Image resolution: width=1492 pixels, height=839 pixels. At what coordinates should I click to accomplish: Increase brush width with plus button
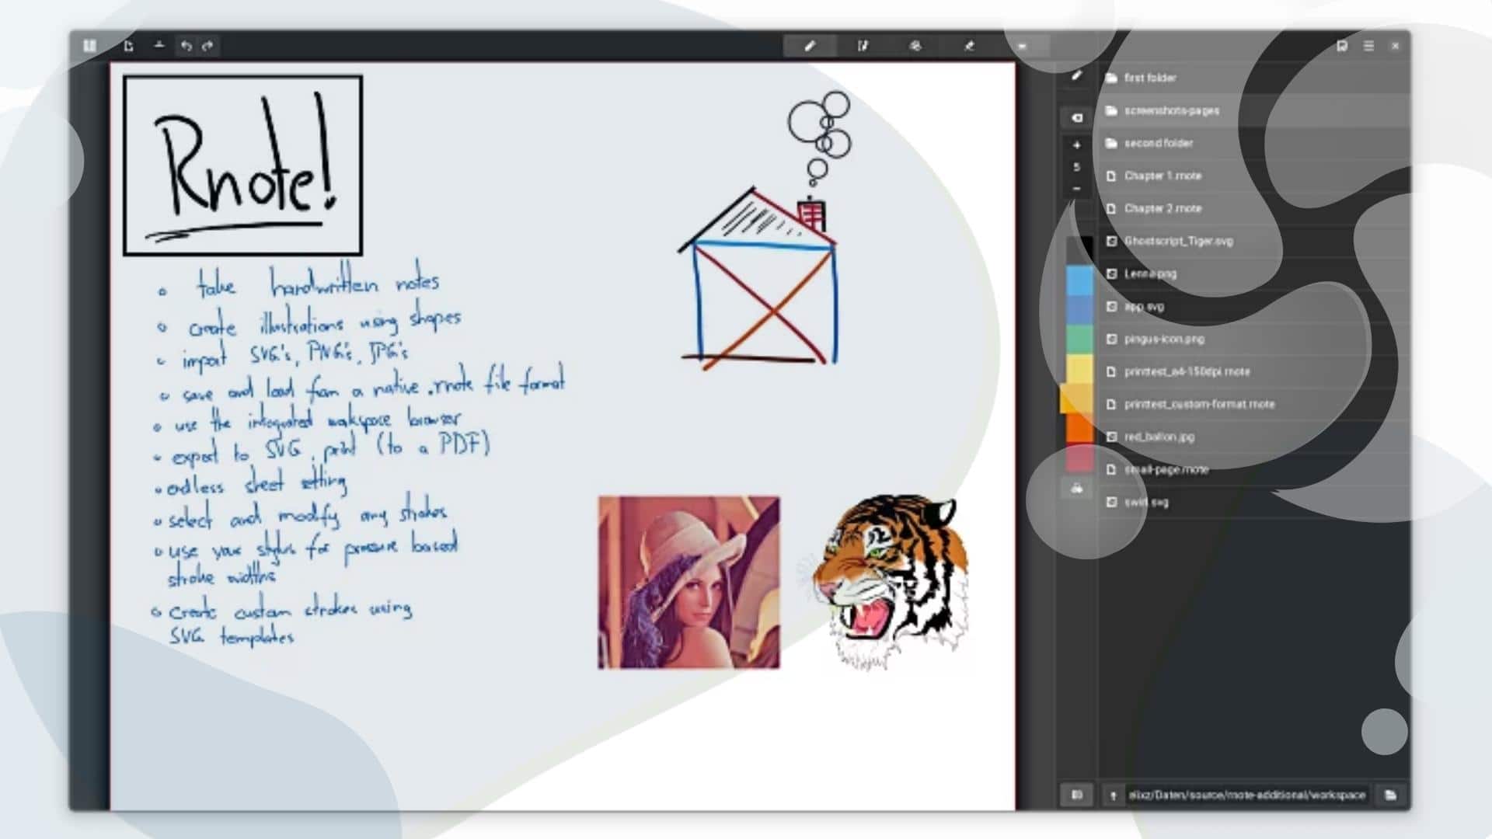[x=1076, y=144]
